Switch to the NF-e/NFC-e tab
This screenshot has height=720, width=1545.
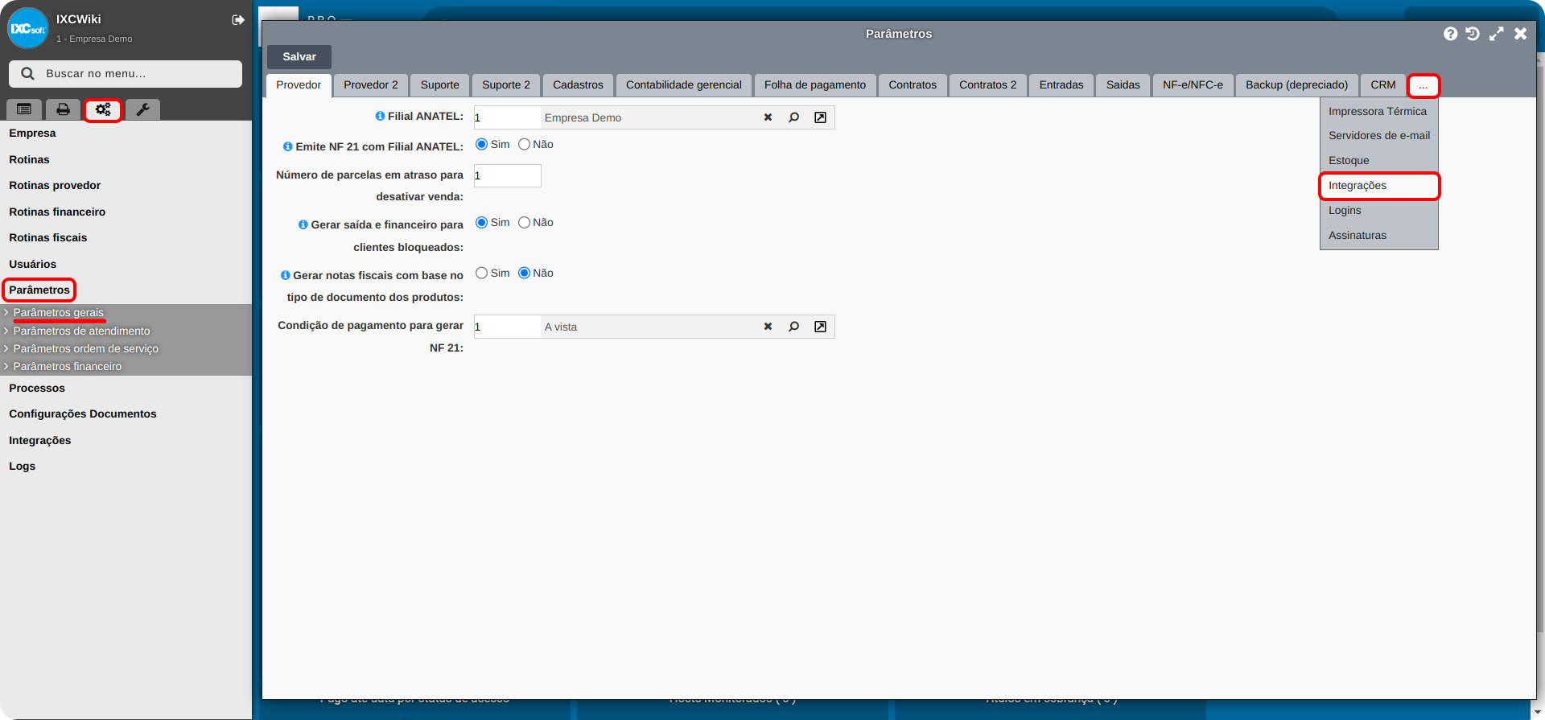[1193, 85]
